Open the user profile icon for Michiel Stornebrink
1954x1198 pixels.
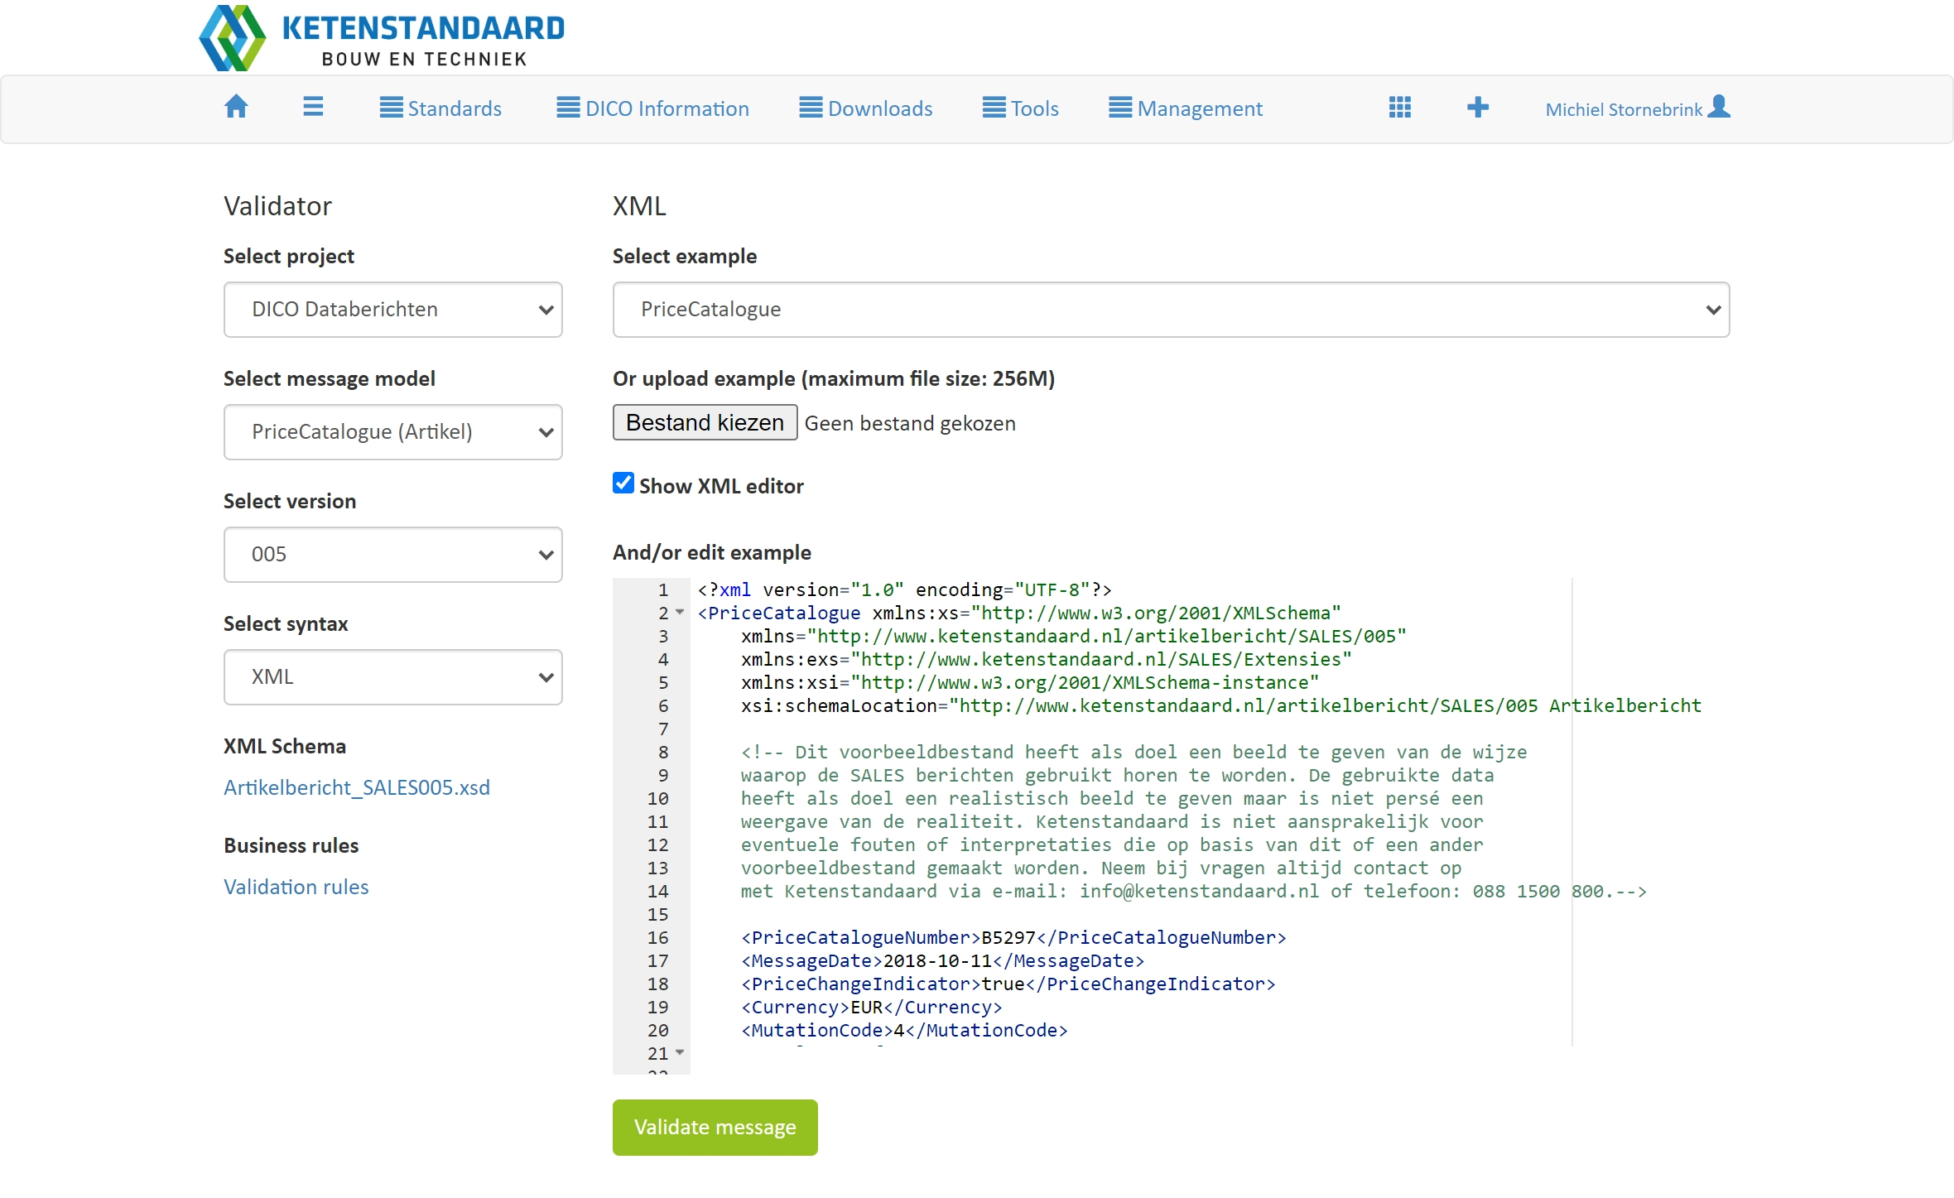point(1719,107)
